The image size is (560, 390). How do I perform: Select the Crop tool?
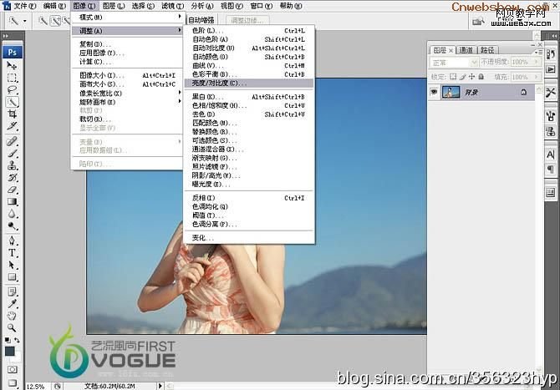(x=12, y=114)
